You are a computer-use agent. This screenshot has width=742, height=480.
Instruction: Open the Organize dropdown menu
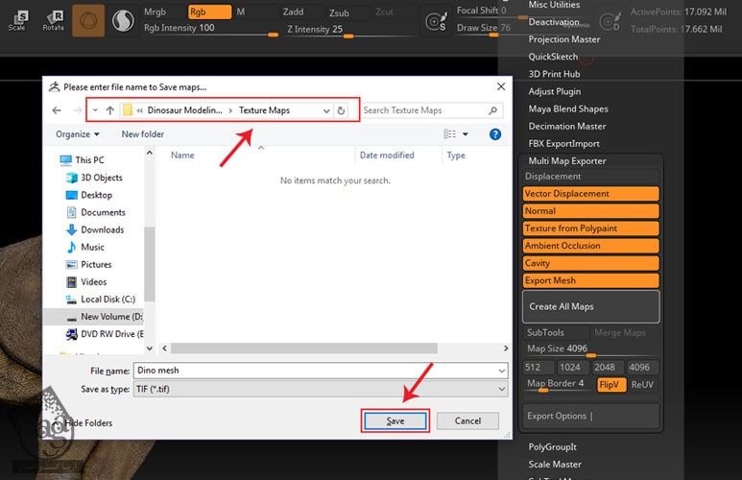pos(77,134)
